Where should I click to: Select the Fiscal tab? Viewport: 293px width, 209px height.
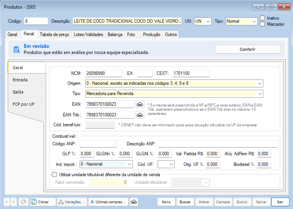click(x=29, y=34)
